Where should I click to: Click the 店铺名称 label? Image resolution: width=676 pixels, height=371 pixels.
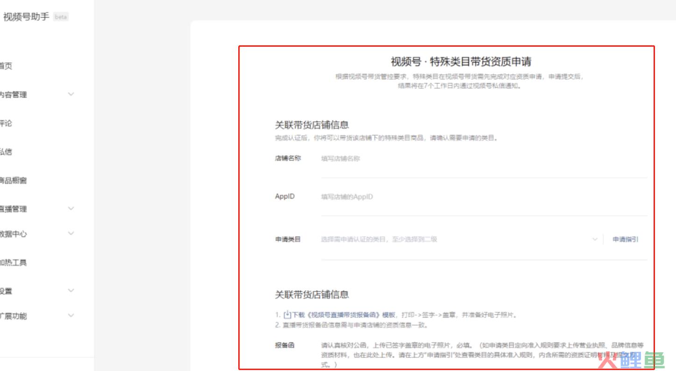tap(288, 158)
